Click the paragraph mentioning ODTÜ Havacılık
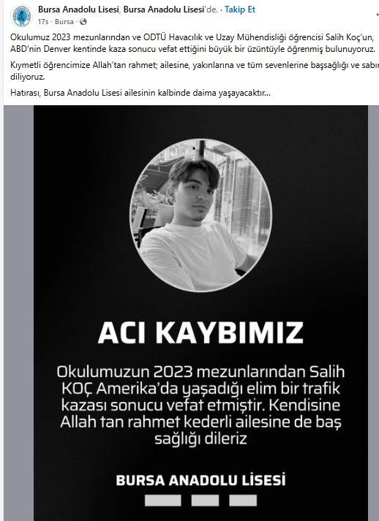This screenshot has height=521, width=379. click(x=193, y=43)
